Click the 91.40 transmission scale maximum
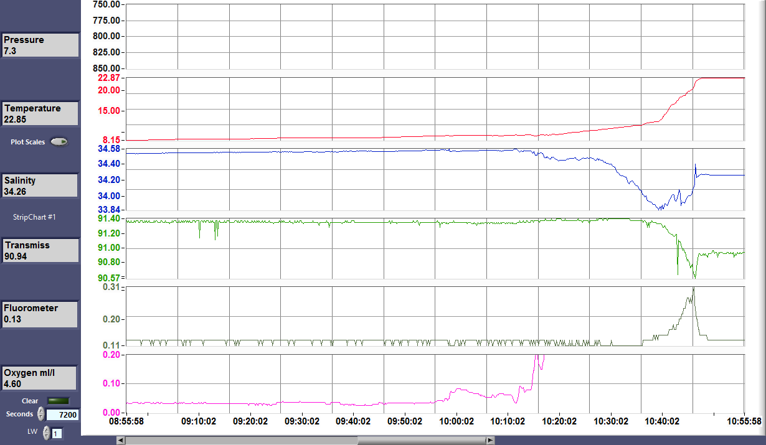The image size is (766, 445). [x=109, y=219]
